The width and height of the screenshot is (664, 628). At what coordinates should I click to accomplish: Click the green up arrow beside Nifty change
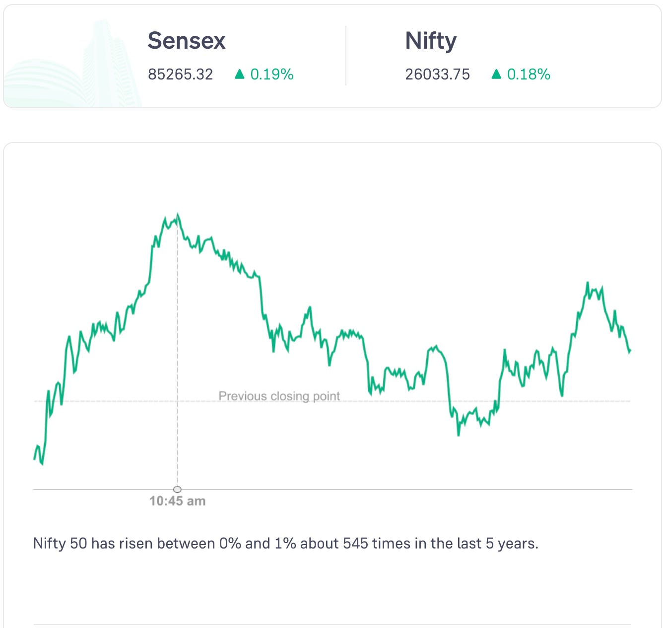[x=496, y=74]
